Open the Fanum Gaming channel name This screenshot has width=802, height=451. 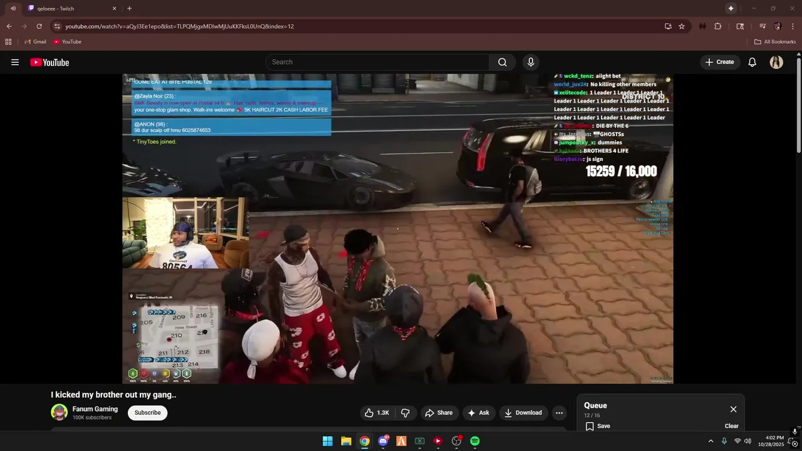click(95, 409)
